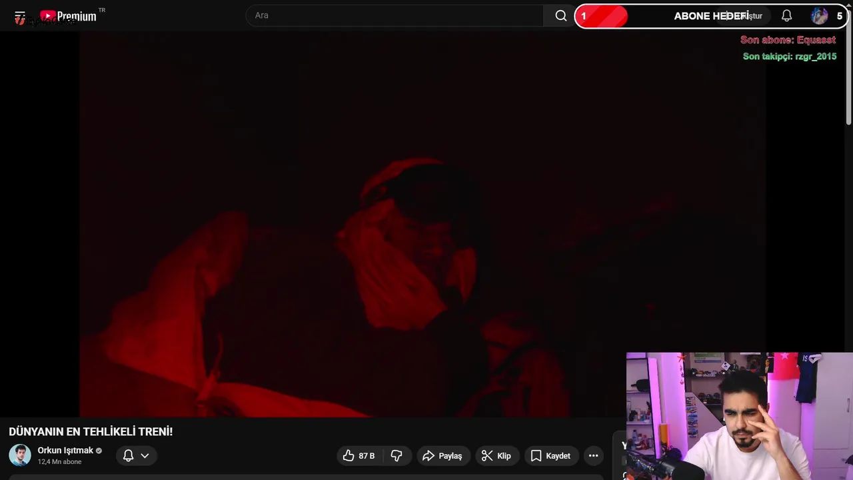Click the subscription notification bell icon
This screenshot has height=480, width=853.
[x=128, y=456]
